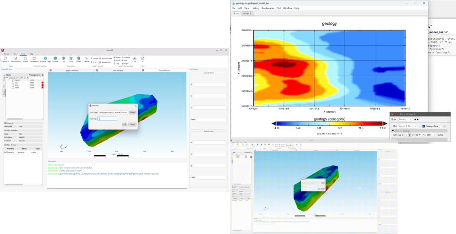Image resolution: width=456 pixels, height=234 pixels.
Task: Open the Bookmarks menu in plot window
Action: [x=268, y=8]
